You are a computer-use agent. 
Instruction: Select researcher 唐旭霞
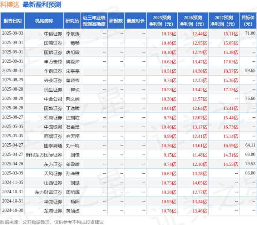point(73,52)
